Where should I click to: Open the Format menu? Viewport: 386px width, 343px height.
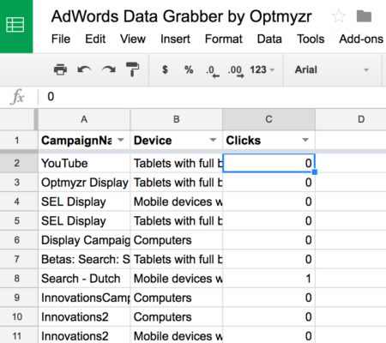pyautogui.click(x=224, y=39)
